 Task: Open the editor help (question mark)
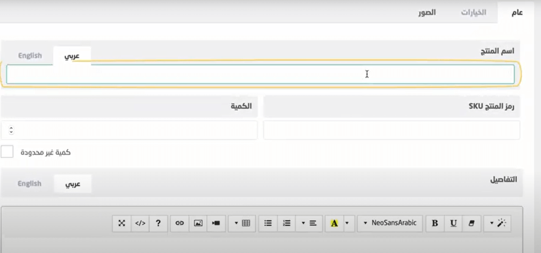click(x=158, y=223)
